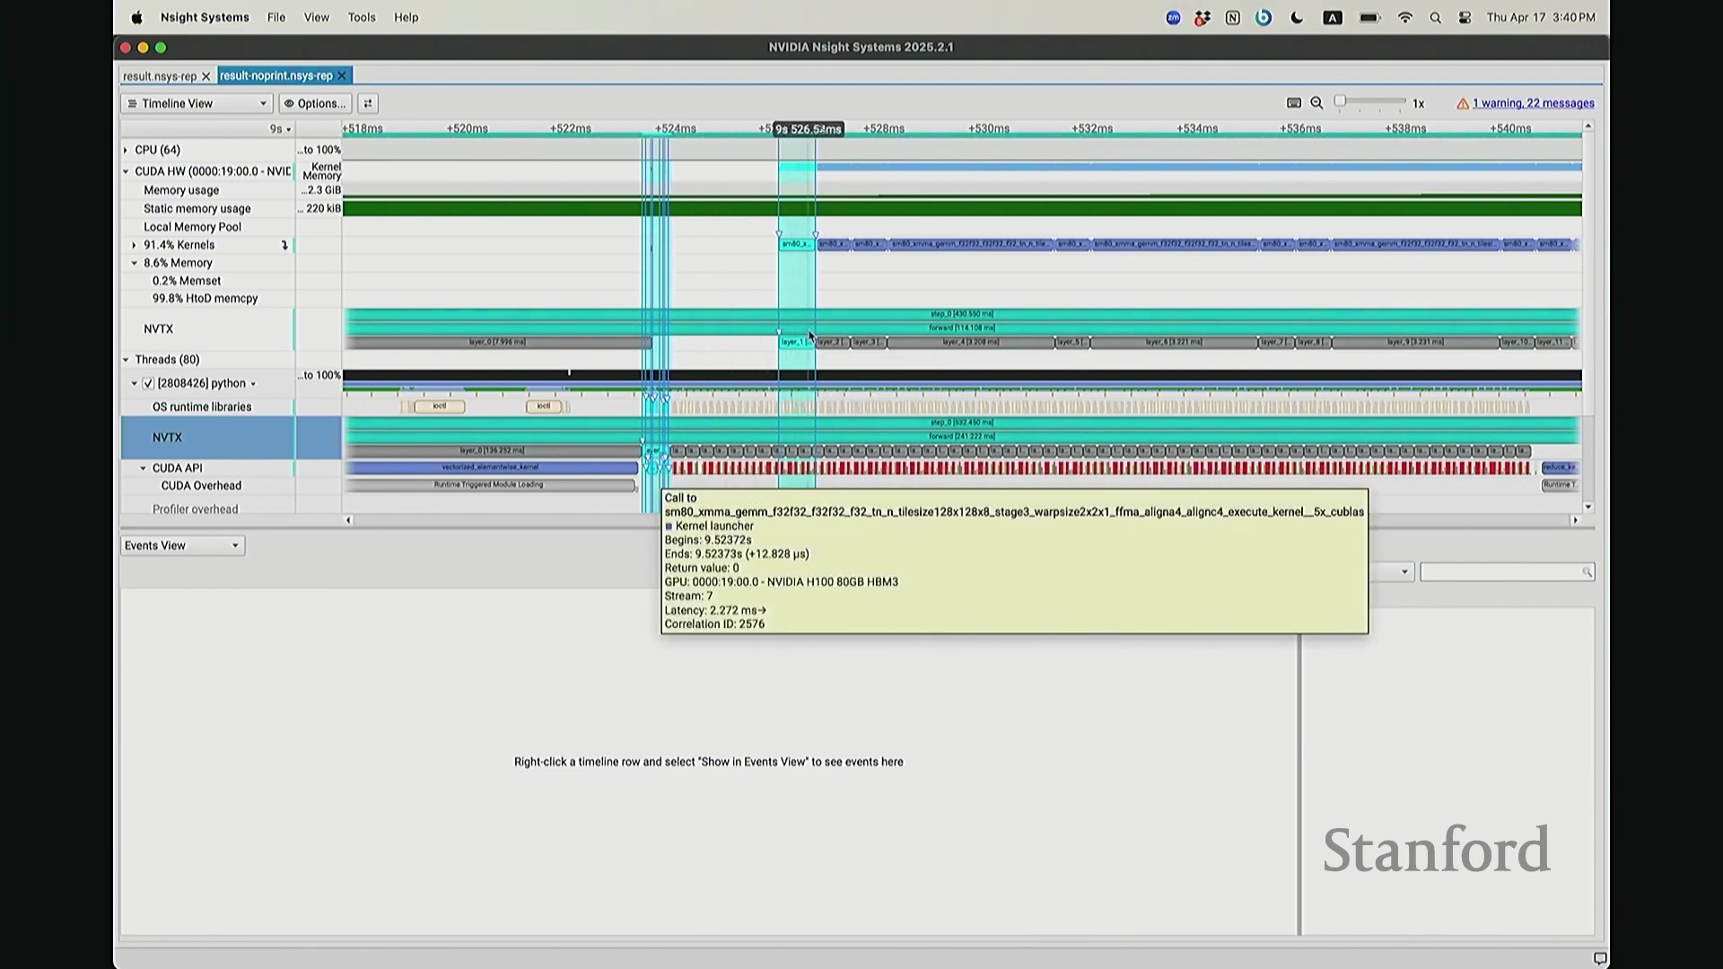Open macOS Control Center icon
This screenshot has width=1723, height=969.
[x=1465, y=18]
